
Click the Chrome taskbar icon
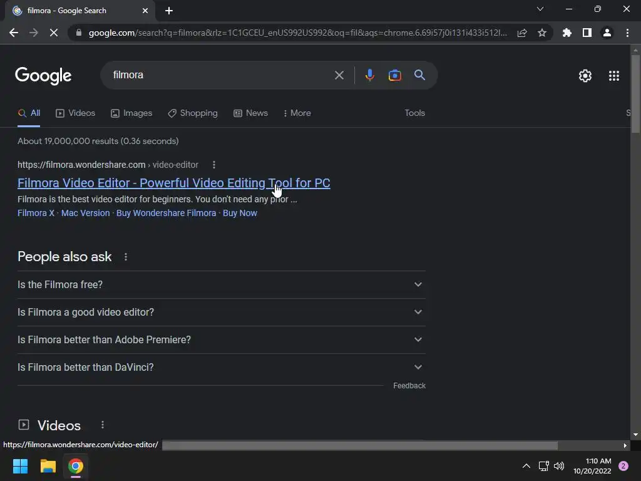[x=76, y=466]
